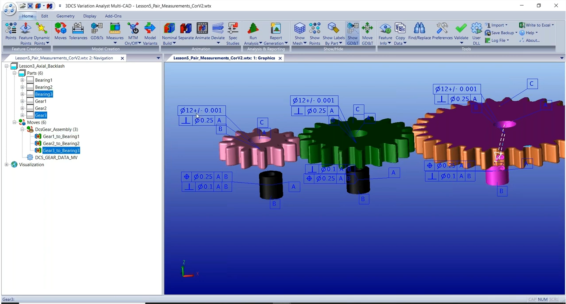Screen dimensions: 566x304
Task: Open the Add-Ons menu
Action: pos(113,16)
